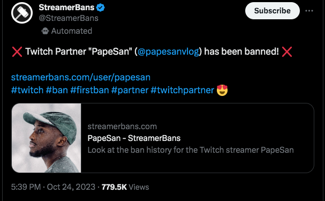The height and width of the screenshot is (201, 325).
Task: Open the PapeSan - StreamerBans card title
Action: click(134, 138)
